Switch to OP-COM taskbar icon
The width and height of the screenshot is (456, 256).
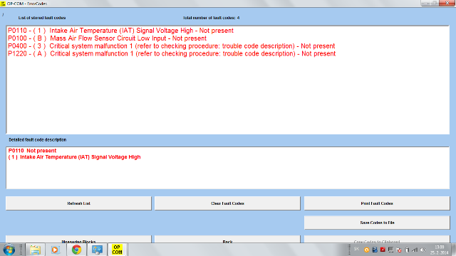pos(117,250)
